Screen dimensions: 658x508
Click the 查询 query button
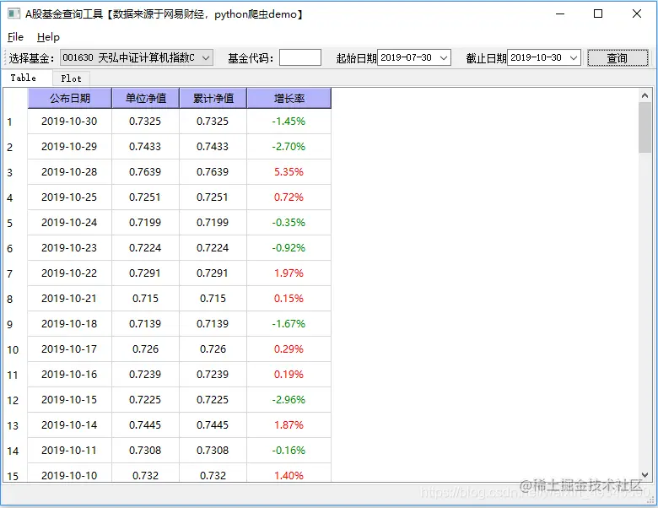point(618,57)
